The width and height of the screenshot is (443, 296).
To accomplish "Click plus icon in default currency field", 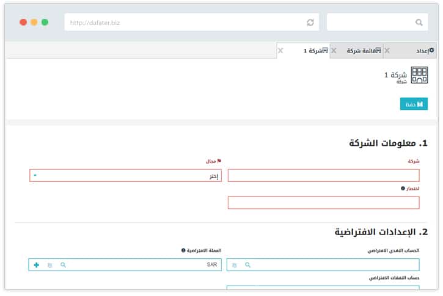I will pos(36,265).
